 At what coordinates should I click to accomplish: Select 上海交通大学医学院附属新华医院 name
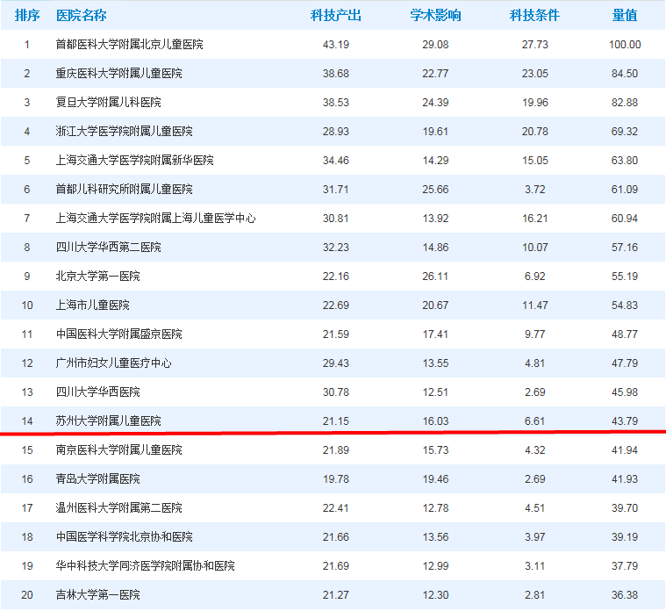click(x=134, y=160)
